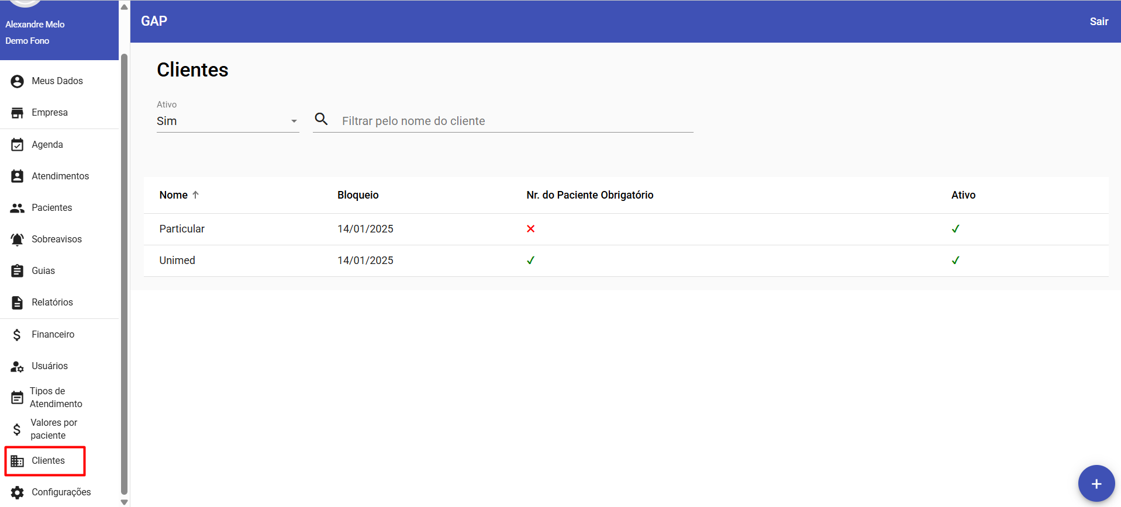Screen dimensions: 1121x507
Task: Click the Meus Dados person icon
Action: pos(18,81)
